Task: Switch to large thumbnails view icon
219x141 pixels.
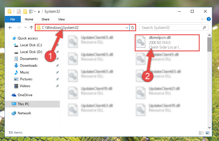Action: 208,133
